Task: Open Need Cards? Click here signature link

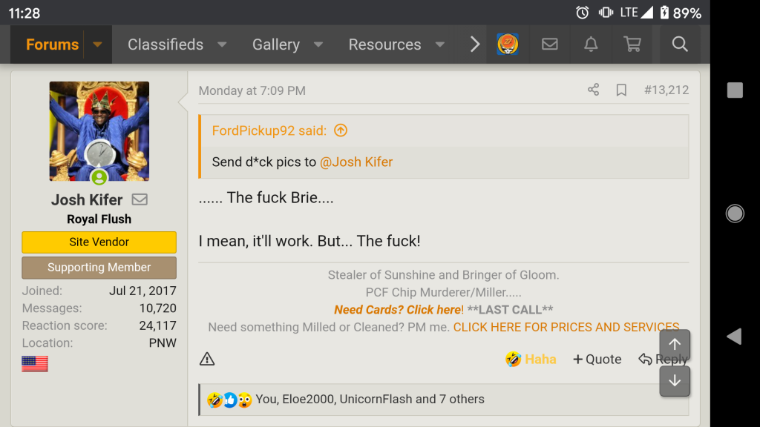Action: (x=398, y=309)
